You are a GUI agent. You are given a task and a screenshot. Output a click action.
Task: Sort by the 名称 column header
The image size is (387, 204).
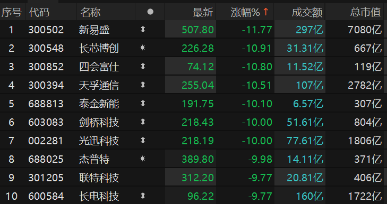coord(90,12)
